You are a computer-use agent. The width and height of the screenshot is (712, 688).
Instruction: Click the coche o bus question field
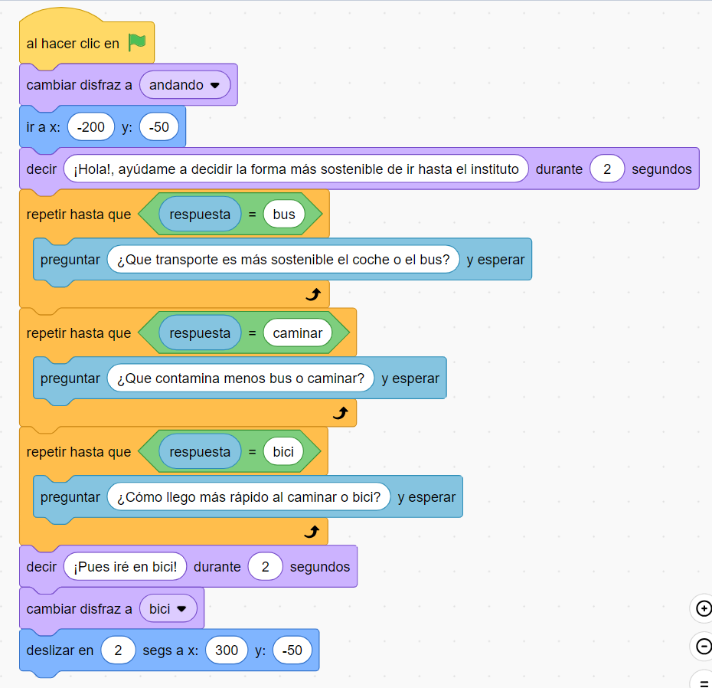point(283,260)
